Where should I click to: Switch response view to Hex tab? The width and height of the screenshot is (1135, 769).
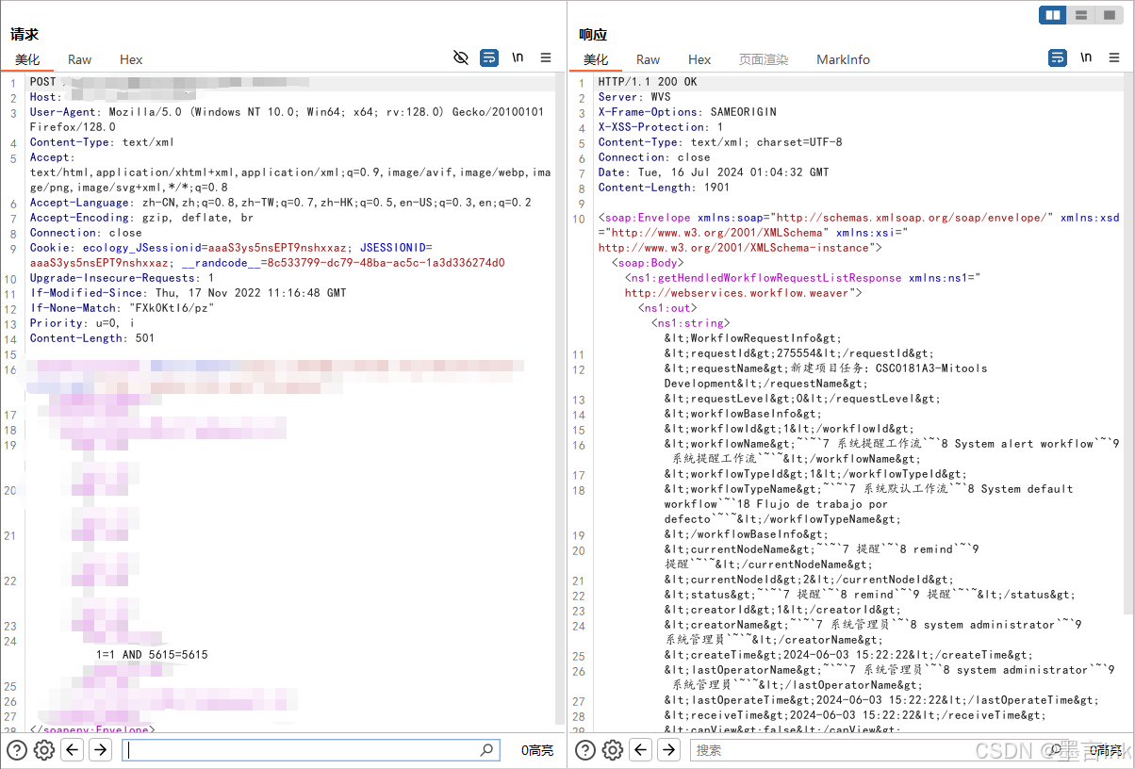point(699,59)
